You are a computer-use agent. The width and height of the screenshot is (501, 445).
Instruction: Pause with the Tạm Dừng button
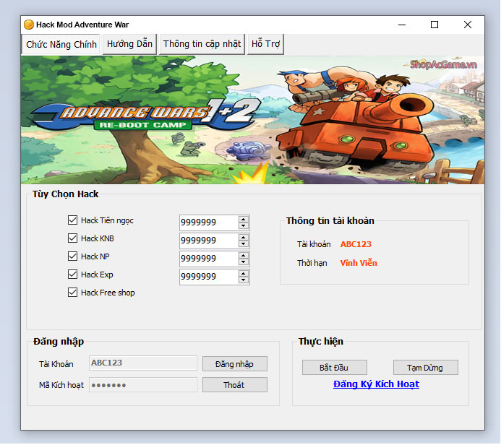pos(425,368)
